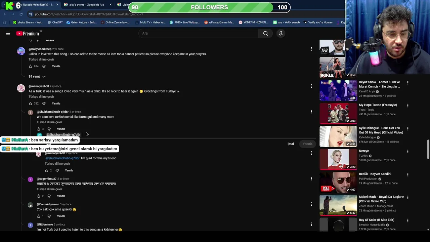Open My Hope Tattoo (Freestyle) thumbnail
Image resolution: width=430 pixels, height=242 pixels.
338,114
